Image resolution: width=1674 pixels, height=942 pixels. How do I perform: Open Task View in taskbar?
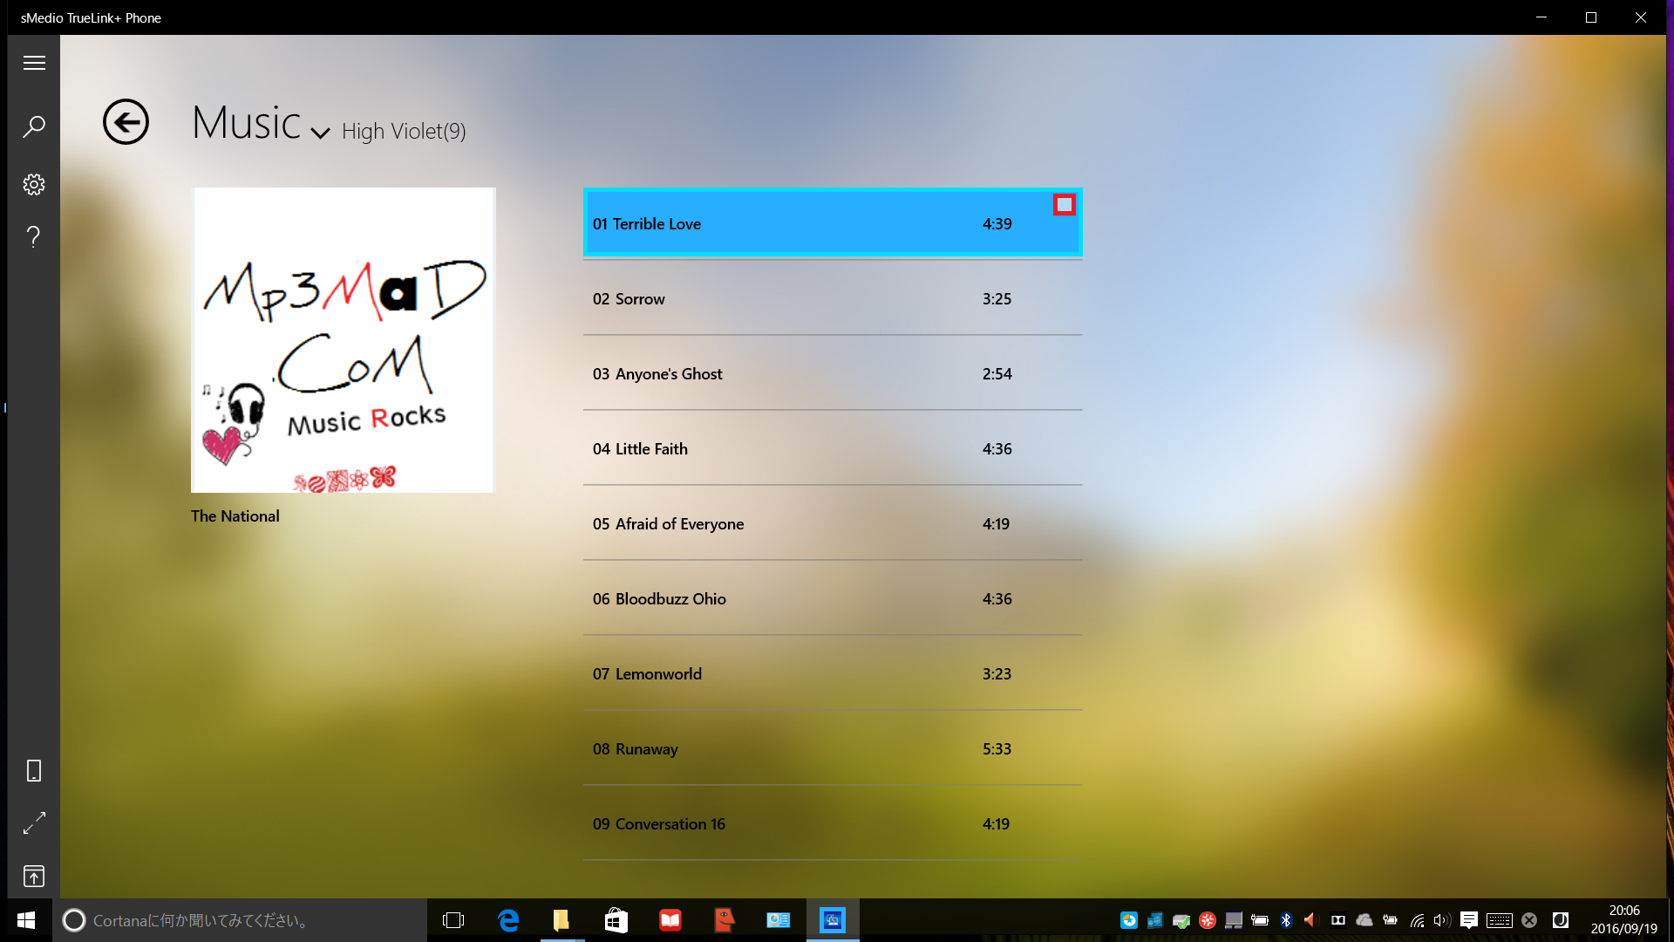pyautogui.click(x=453, y=920)
